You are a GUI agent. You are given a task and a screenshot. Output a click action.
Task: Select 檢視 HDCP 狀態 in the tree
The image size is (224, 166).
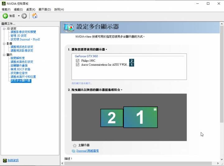(21, 69)
